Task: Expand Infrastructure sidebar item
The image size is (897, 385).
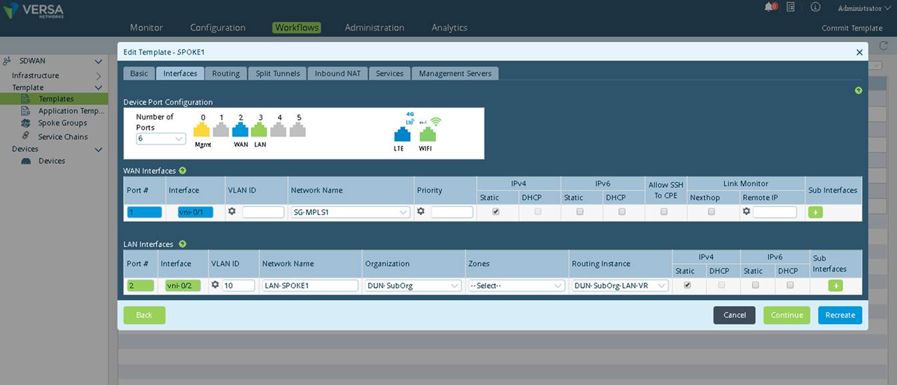Action: pos(98,76)
